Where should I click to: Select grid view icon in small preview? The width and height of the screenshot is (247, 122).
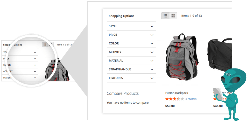coord(45,45)
